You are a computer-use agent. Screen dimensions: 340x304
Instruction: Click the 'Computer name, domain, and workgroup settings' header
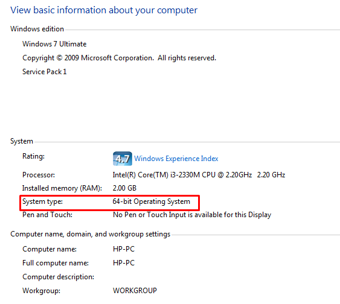(91, 234)
